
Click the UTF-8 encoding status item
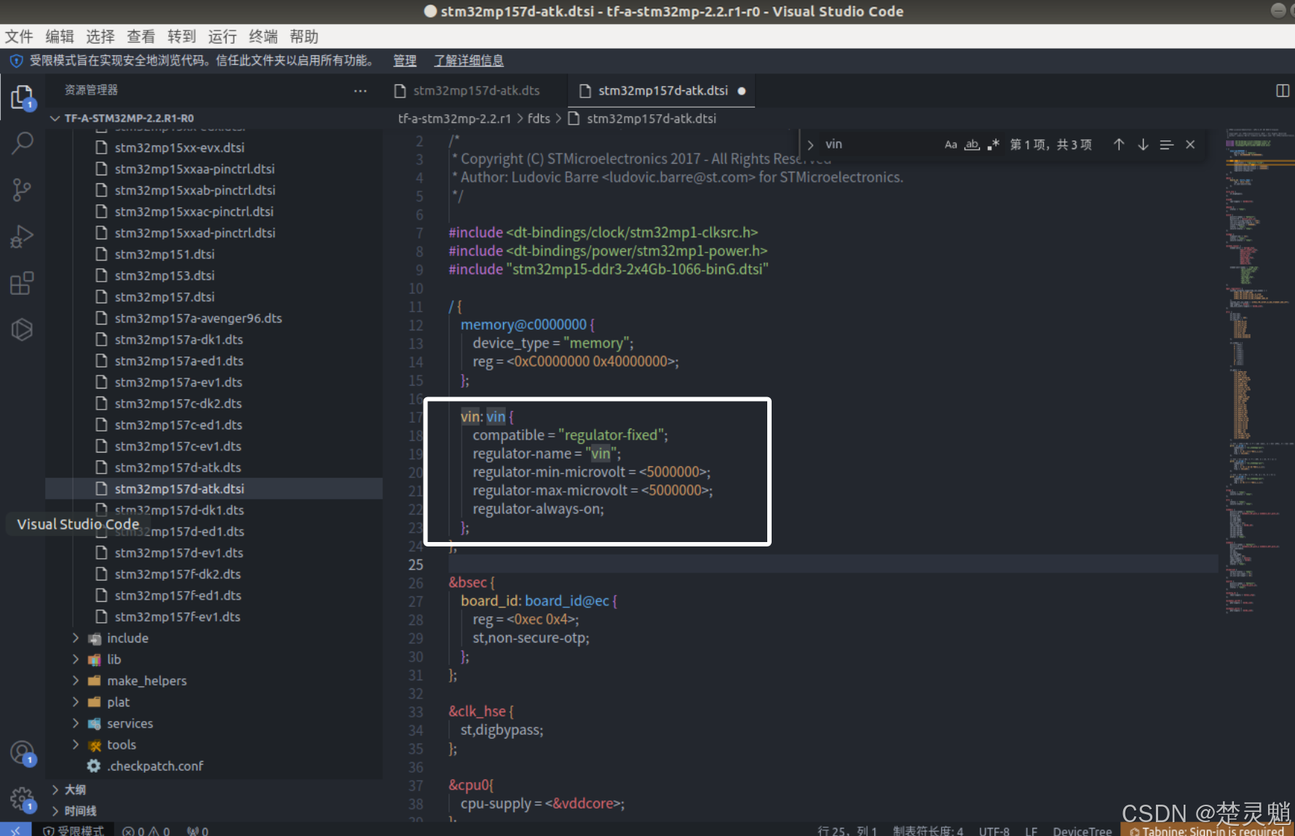coord(994,830)
